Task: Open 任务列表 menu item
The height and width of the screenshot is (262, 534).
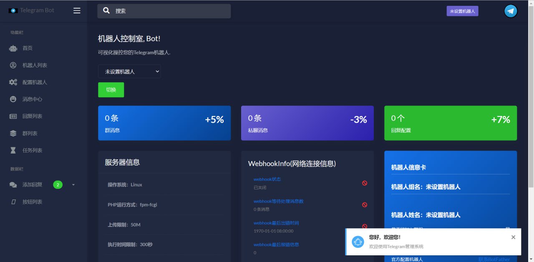Action: coord(33,150)
